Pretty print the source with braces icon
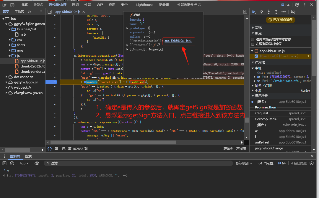This screenshot has width=319, height=198. point(50,149)
